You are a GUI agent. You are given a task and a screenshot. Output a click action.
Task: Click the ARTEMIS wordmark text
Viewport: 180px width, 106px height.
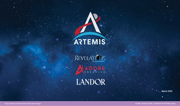[x=90, y=42]
